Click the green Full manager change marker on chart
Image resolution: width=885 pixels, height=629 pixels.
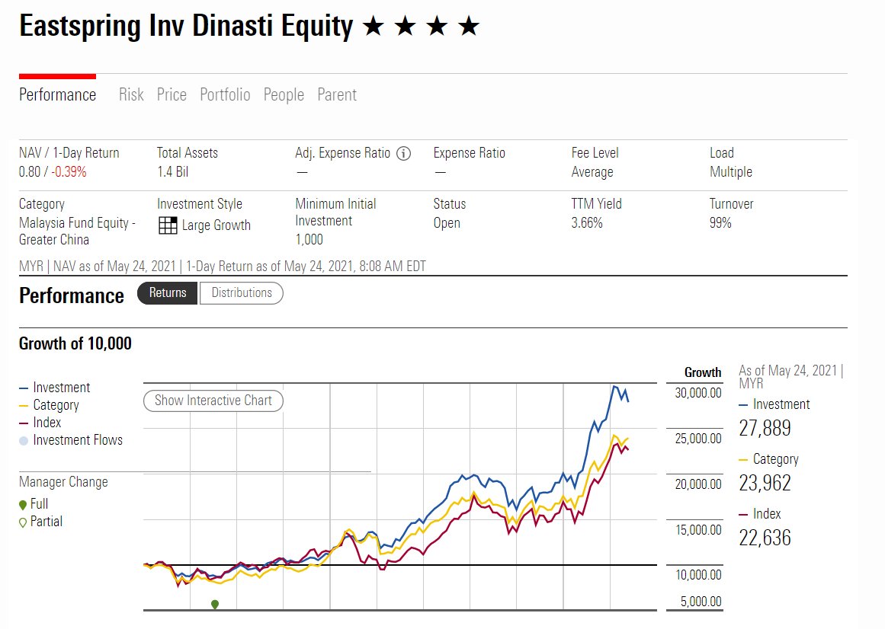pyautogui.click(x=214, y=604)
